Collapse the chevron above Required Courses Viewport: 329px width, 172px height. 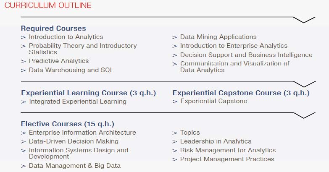click(303, 20)
